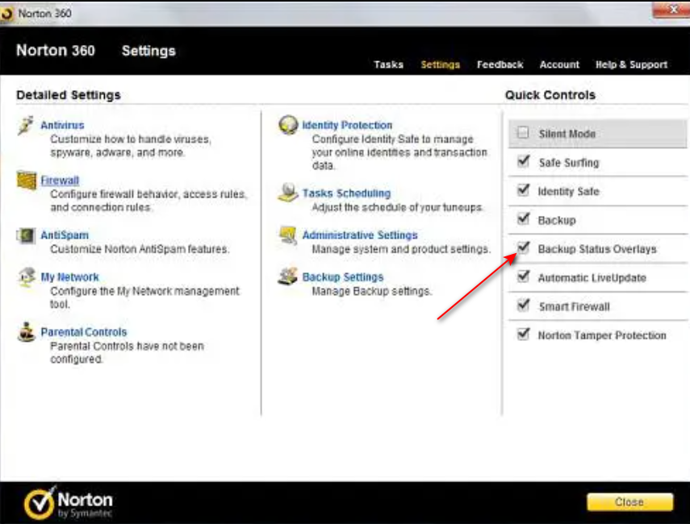Click the Firewall brick wall icon
This screenshot has width=690, height=524.
[x=27, y=181]
